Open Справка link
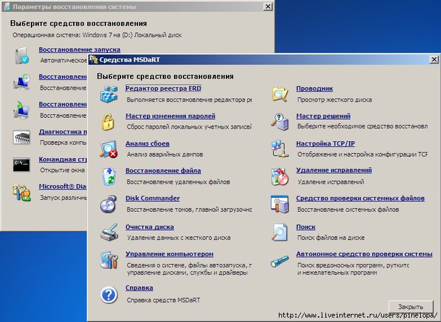 click(139, 288)
